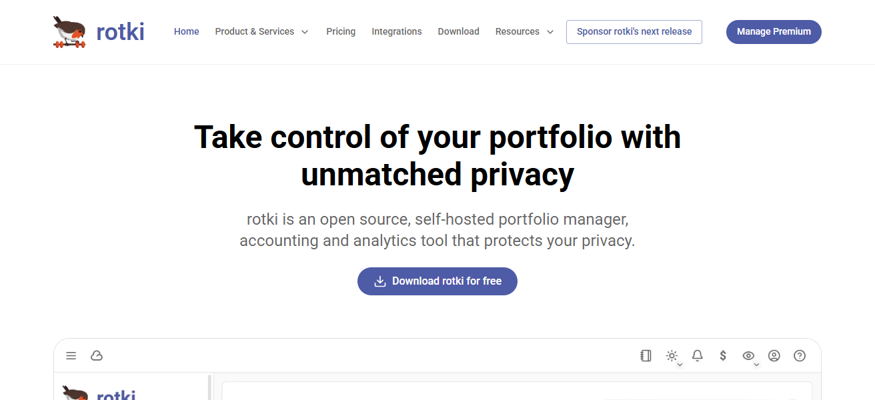Toggle the sun light theme icon
The height and width of the screenshot is (400, 875).
672,356
